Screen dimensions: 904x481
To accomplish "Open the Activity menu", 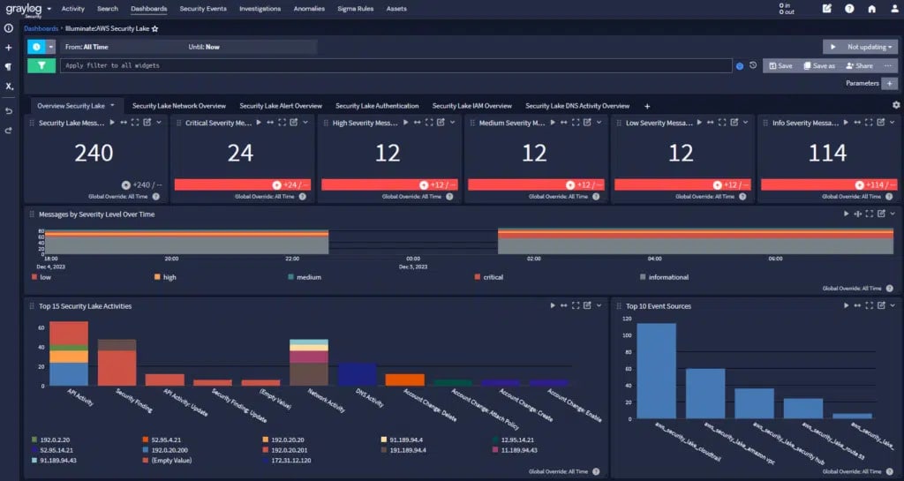I will [72, 9].
